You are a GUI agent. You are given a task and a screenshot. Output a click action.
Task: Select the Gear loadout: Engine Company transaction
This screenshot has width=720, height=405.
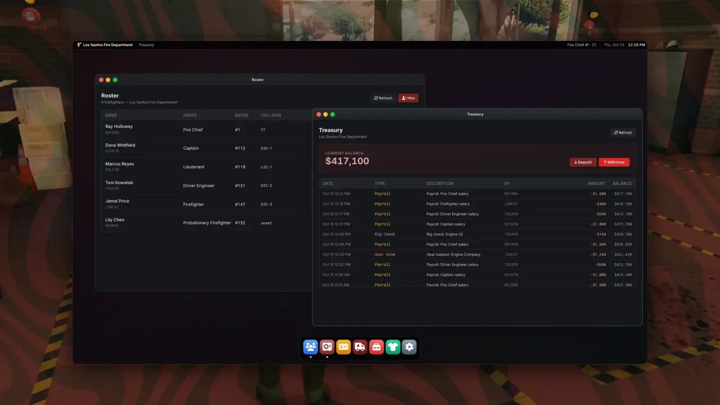coord(477,255)
